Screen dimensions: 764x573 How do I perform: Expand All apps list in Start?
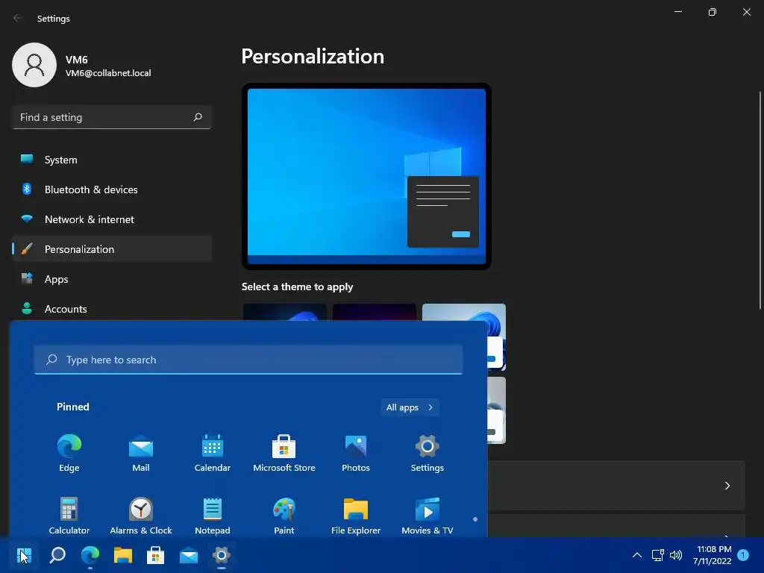[x=410, y=407]
